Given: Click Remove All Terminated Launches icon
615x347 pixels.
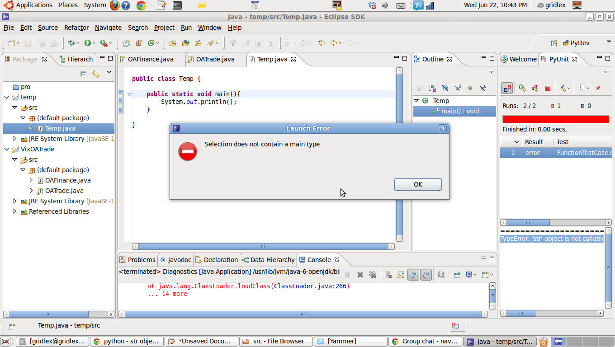Looking at the screenshot, I should pos(373,274).
